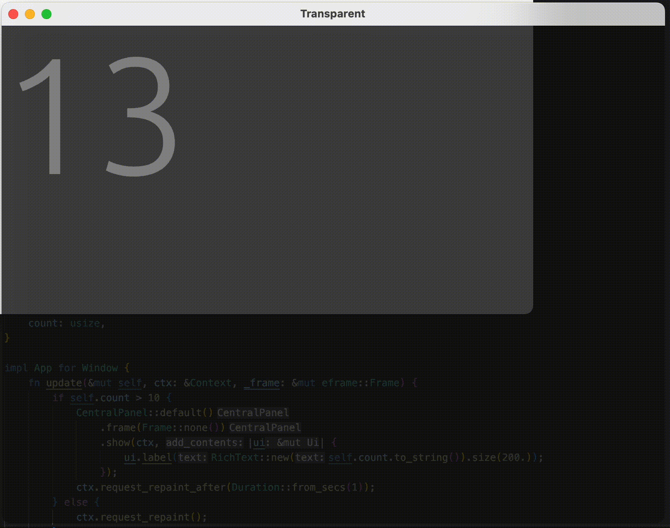Click '} else {' code line
This screenshot has height=528, width=670.
pos(76,502)
